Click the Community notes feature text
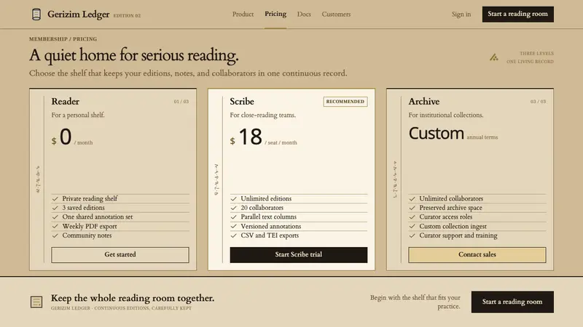Viewport: 583px width, 327px height. [87, 235]
